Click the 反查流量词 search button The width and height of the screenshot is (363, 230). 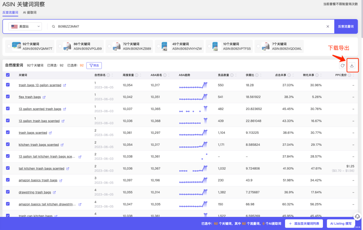tap(346, 27)
